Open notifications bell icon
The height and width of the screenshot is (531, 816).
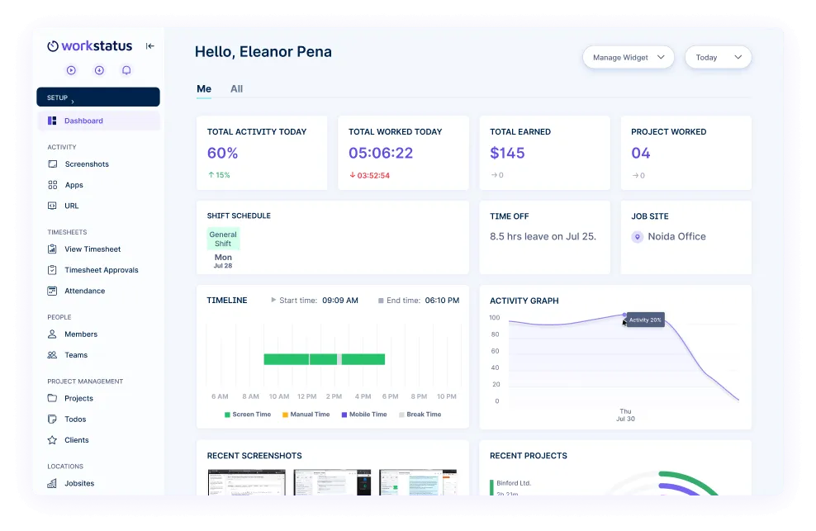(126, 70)
